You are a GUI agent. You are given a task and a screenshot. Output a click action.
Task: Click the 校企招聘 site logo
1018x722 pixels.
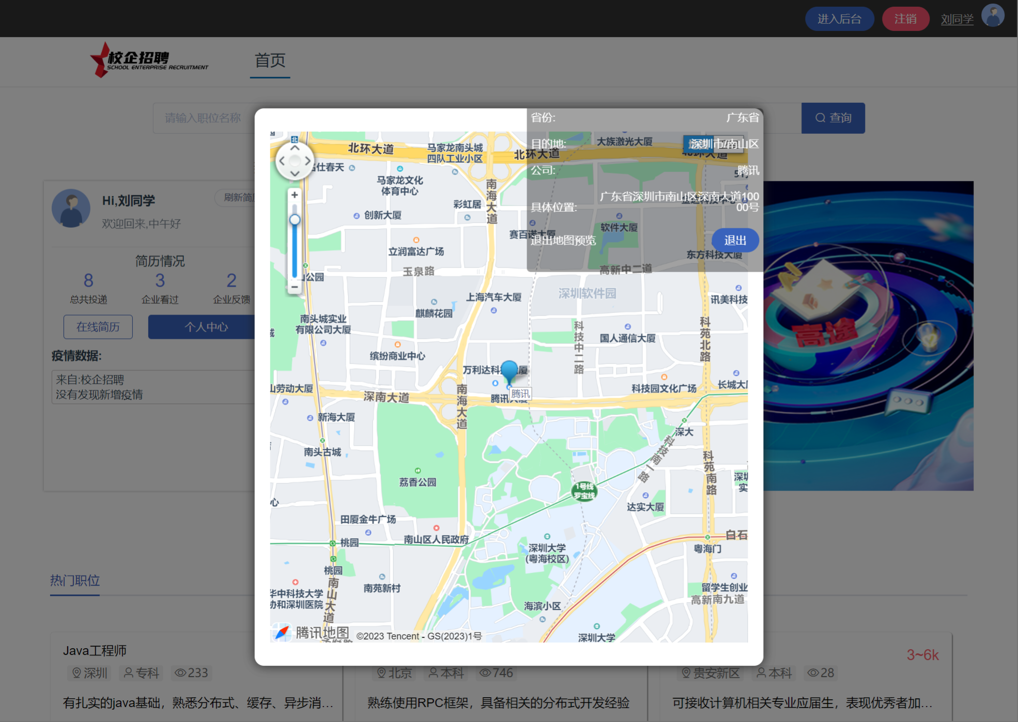(149, 60)
